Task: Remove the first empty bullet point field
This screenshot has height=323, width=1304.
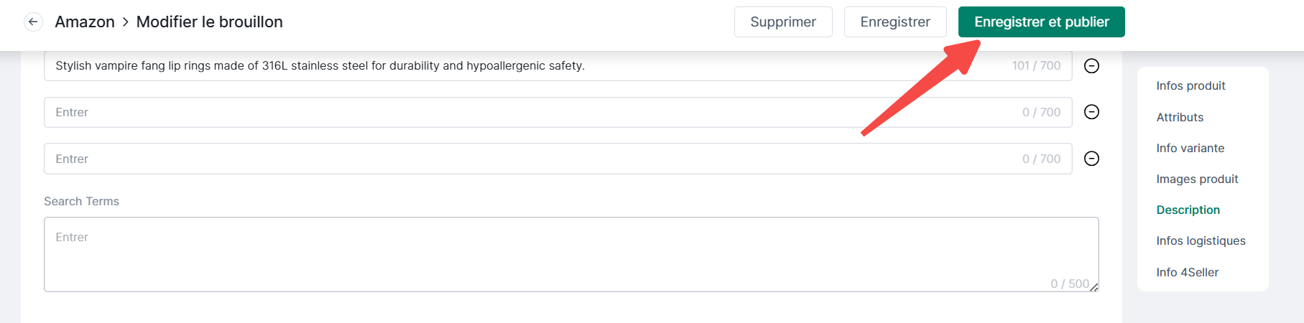Action: (1091, 112)
